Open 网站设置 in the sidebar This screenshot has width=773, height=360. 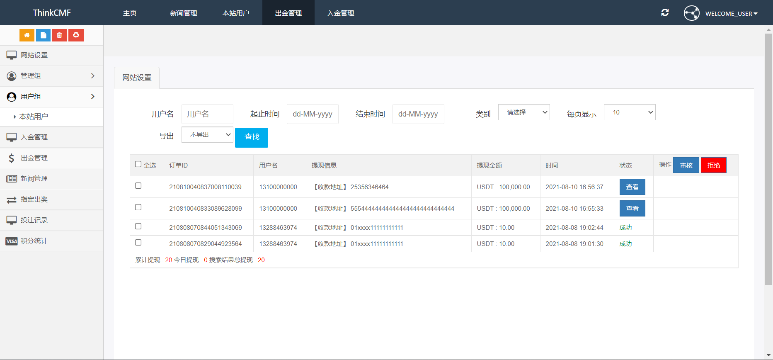[51, 55]
